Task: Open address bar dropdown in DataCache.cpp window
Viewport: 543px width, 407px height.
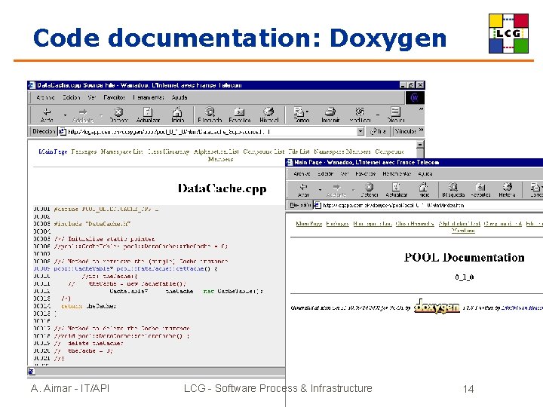Action: 360,131
